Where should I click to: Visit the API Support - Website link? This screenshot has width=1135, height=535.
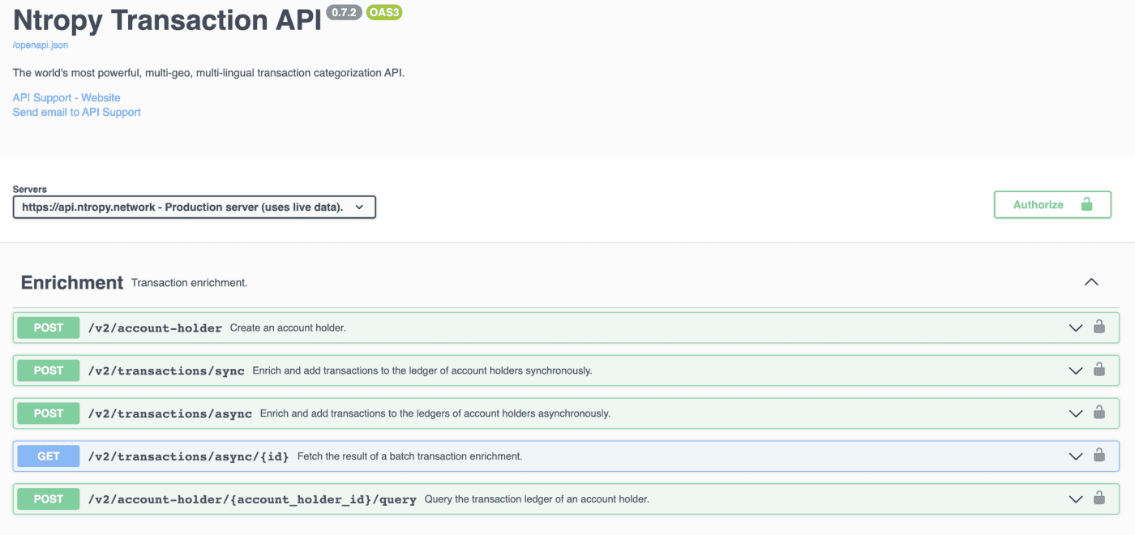66,98
